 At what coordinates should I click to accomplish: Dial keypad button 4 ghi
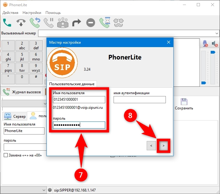point(8,57)
